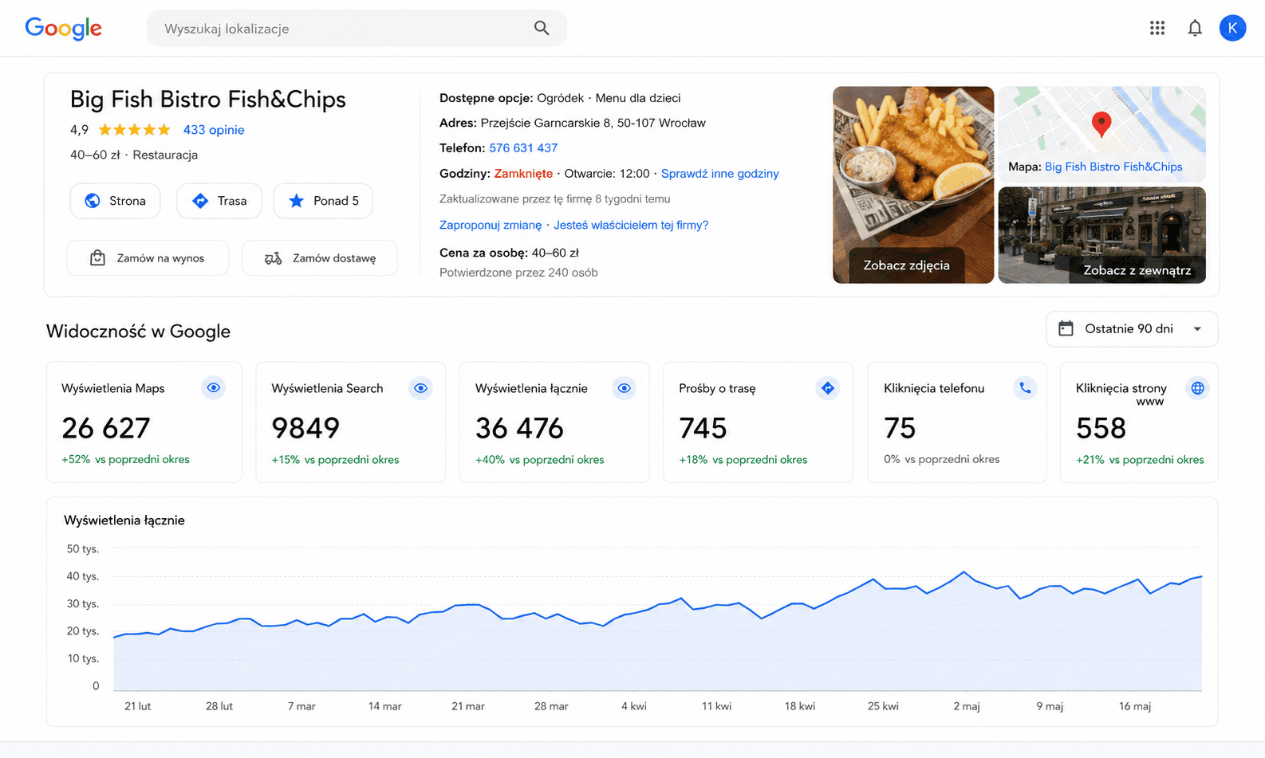
Task: Open the K account avatar
Action: [x=1232, y=28]
